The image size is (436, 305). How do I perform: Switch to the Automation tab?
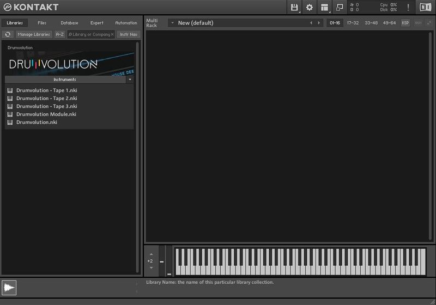126,23
